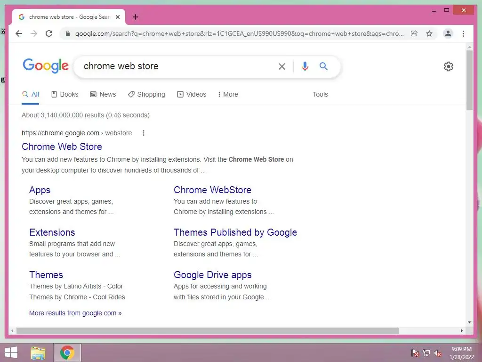Switch to the News tab
Image resolution: width=482 pixels, height=362 pixels.
click(x=103, y=94)
